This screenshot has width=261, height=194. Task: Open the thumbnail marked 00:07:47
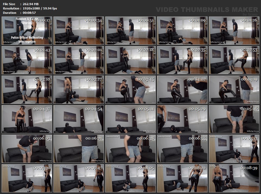click(78, 178)
